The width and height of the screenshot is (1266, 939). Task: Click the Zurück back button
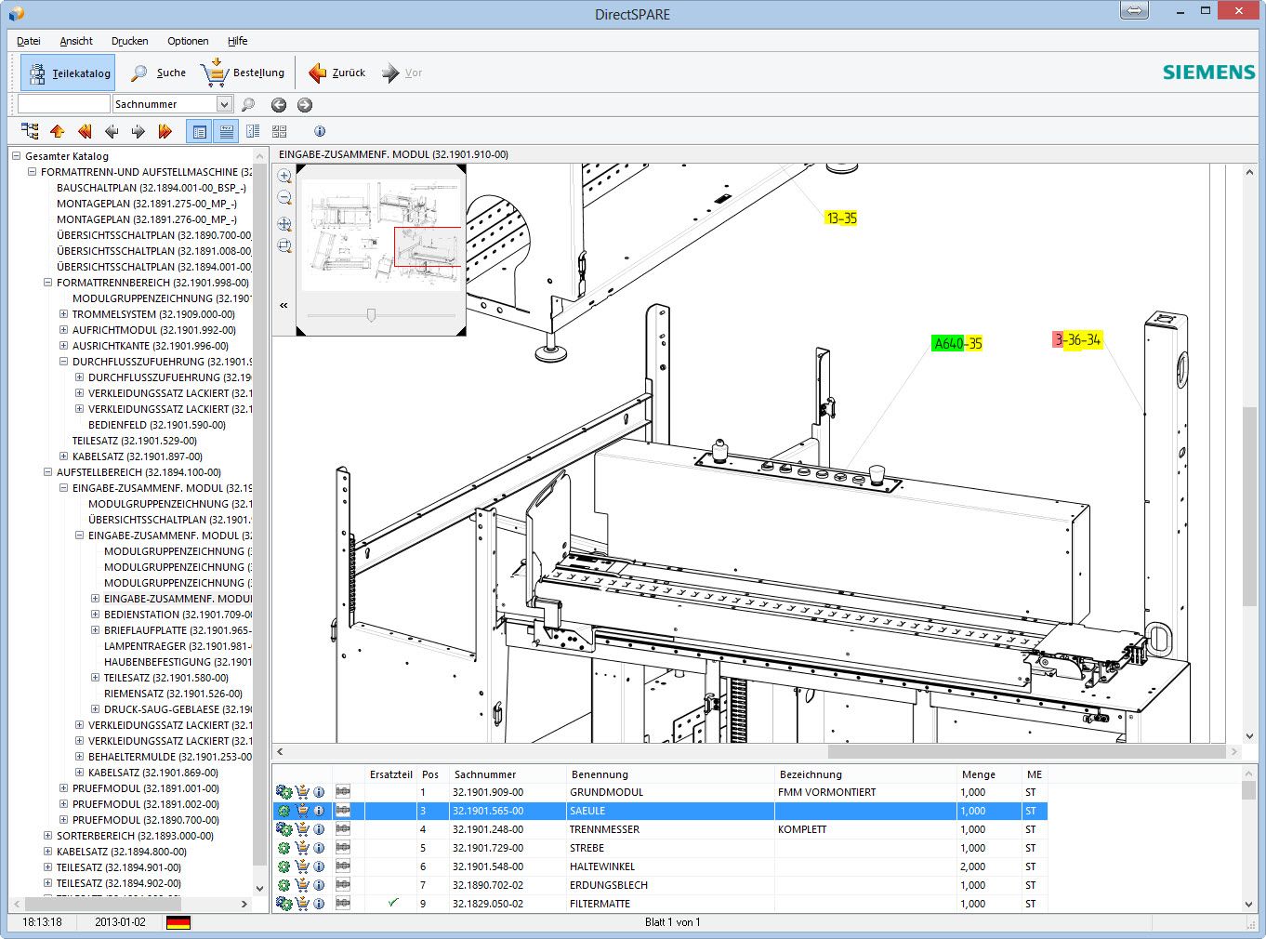(x=337, y=73)
